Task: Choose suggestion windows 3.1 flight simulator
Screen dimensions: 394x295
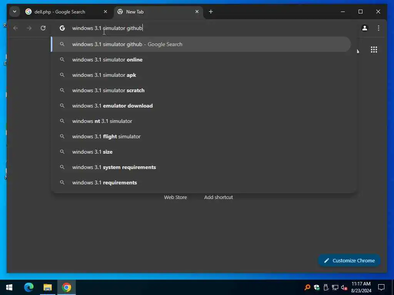Action: [x=201, y=136]
